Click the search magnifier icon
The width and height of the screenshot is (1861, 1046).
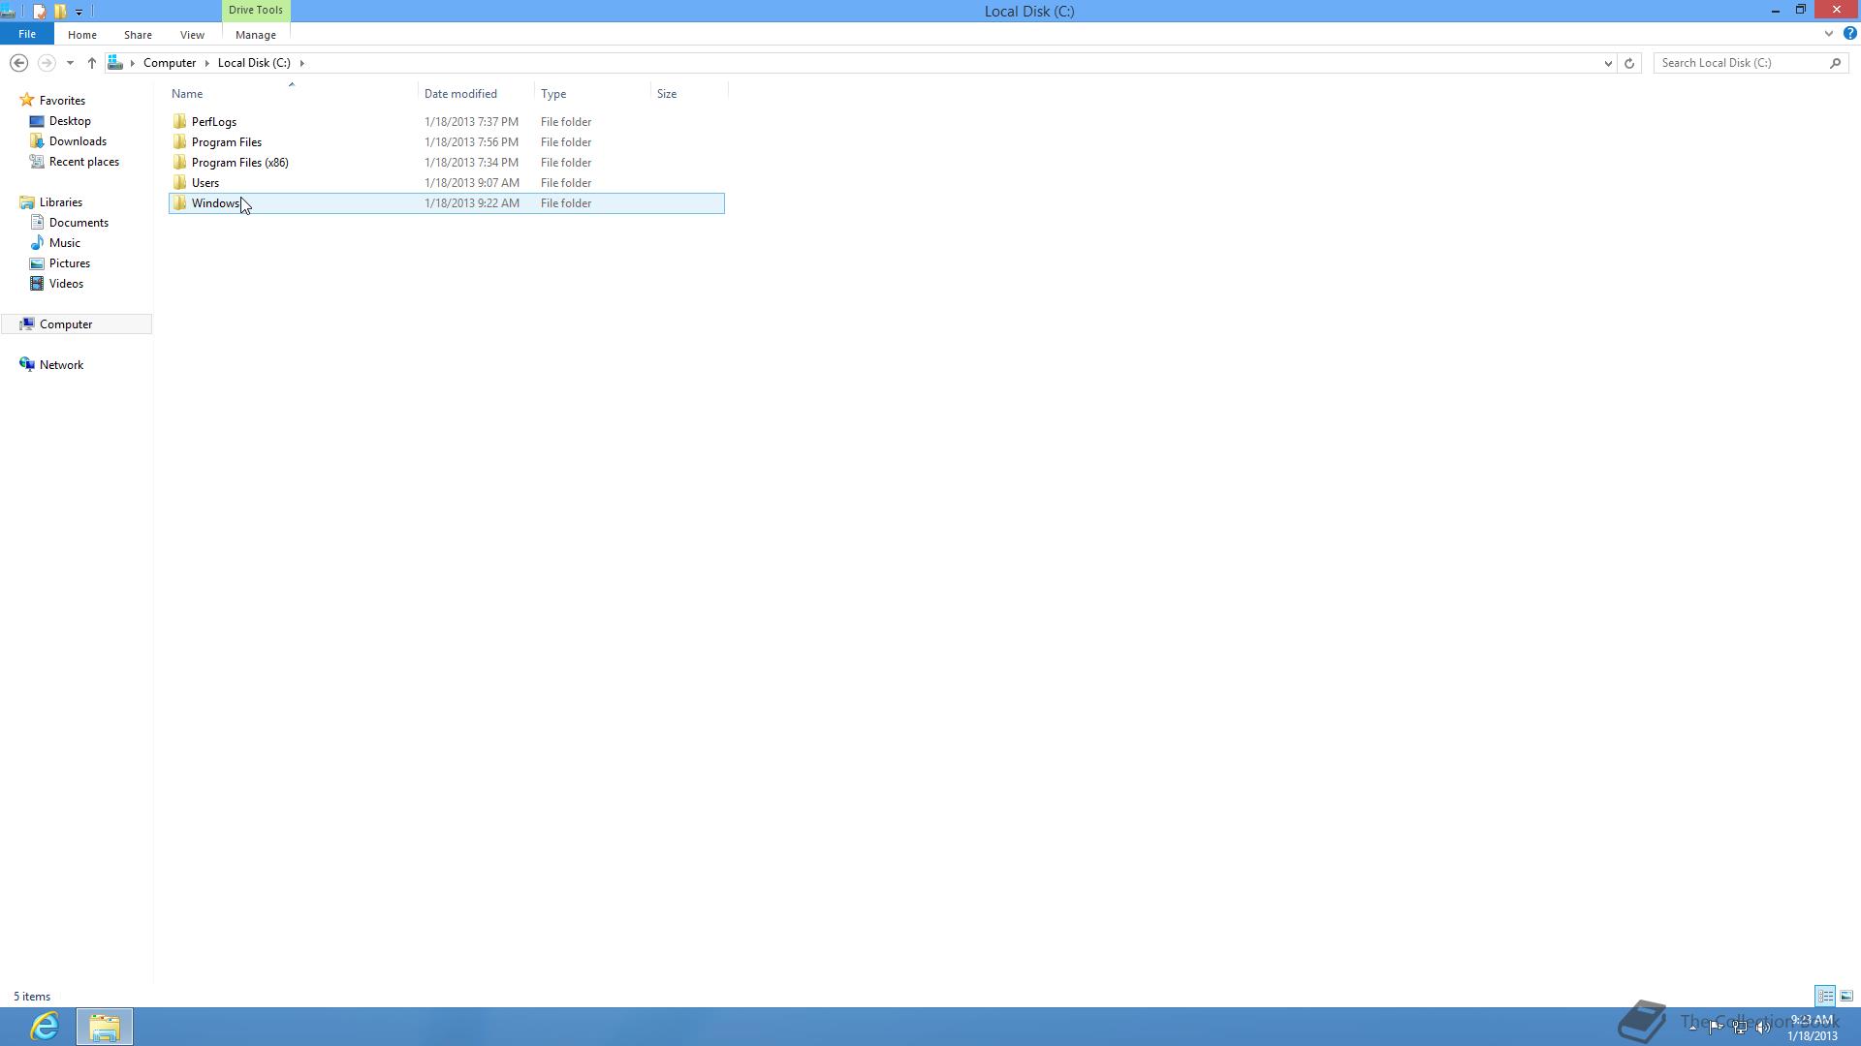click(1835, 63)
